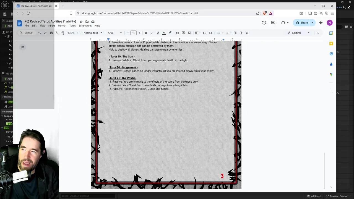This screenshot has width=354, height=199.
Task: Select the paint format roller tool
Action: point(63,33)
